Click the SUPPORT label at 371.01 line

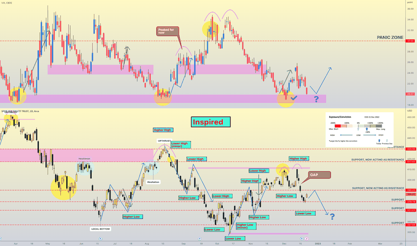pyautogui.click(x=398, y=208)
